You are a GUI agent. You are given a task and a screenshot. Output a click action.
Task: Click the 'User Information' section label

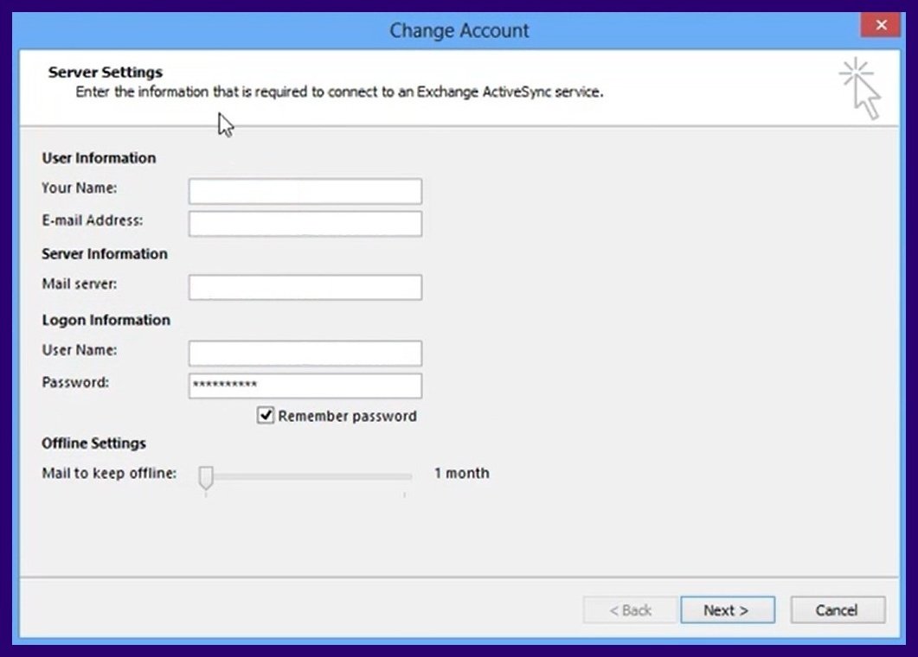tap(99, 158)
